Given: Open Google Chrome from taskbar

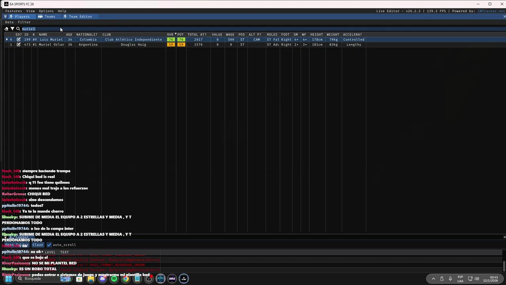Looking at the screenshot, I should click(125, 279).
